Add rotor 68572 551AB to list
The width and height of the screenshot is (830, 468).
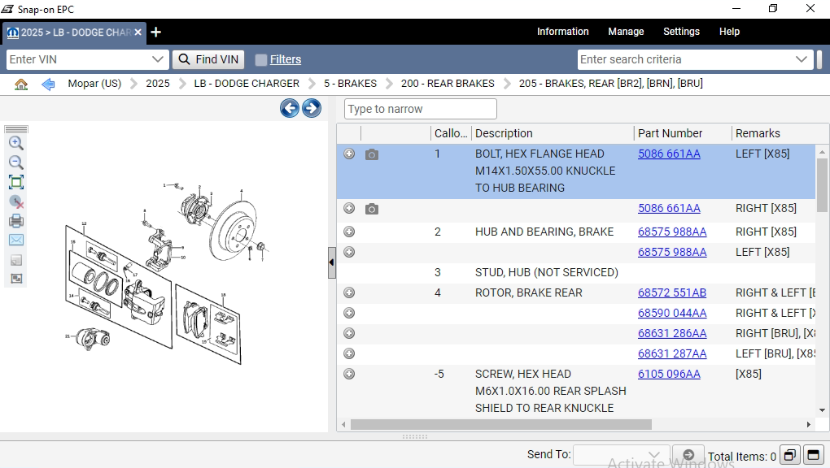(x=349, y=292)
